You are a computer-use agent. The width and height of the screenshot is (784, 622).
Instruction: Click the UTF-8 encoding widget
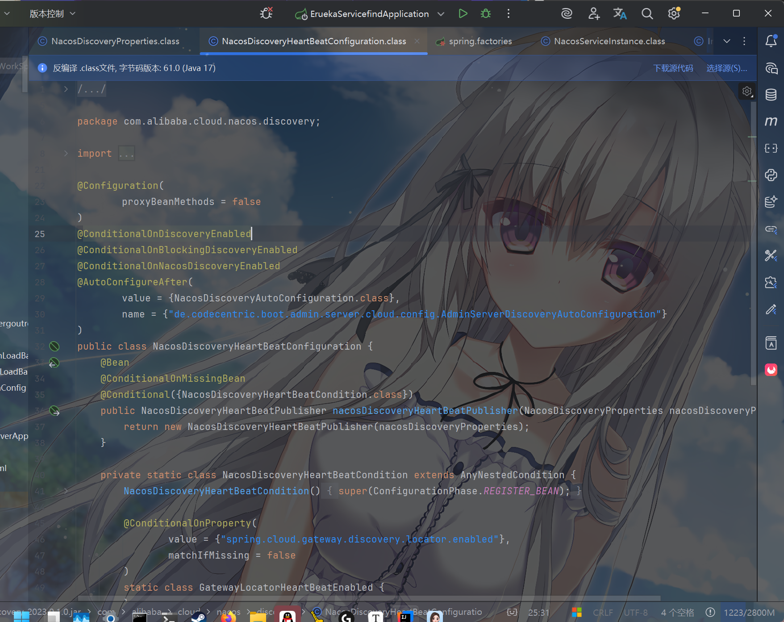click(636, 612)
